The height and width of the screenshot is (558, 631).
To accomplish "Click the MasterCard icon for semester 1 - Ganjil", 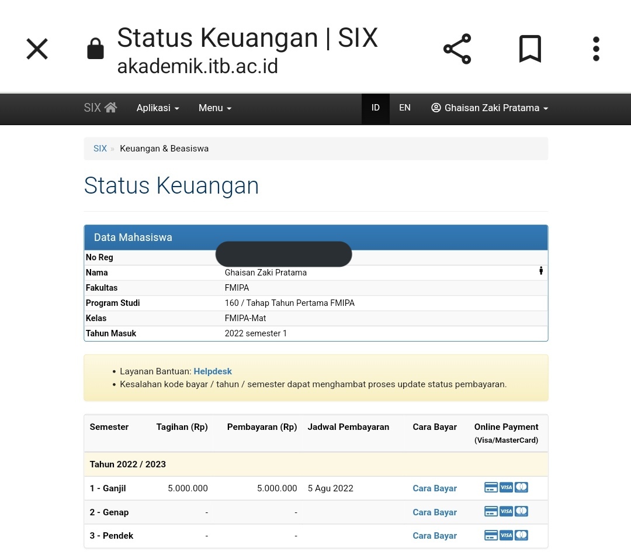I will pos(521,487).
